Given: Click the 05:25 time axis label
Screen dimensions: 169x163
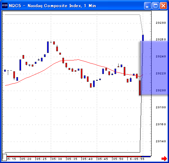Looking at the screenshot, I should [x=42, y=159].
